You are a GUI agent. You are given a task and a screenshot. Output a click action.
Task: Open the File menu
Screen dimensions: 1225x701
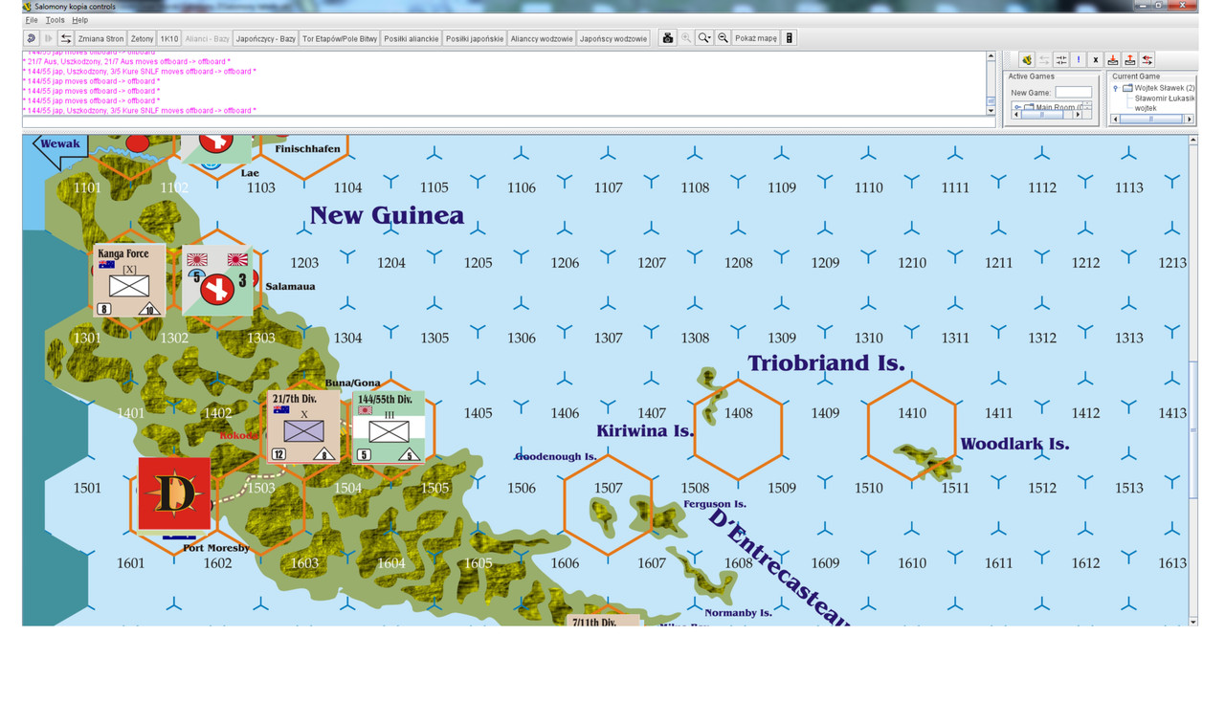[x=32, y=20]
